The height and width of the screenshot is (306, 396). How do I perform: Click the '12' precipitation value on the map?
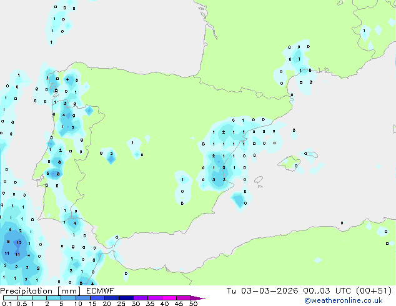[19, 243]
